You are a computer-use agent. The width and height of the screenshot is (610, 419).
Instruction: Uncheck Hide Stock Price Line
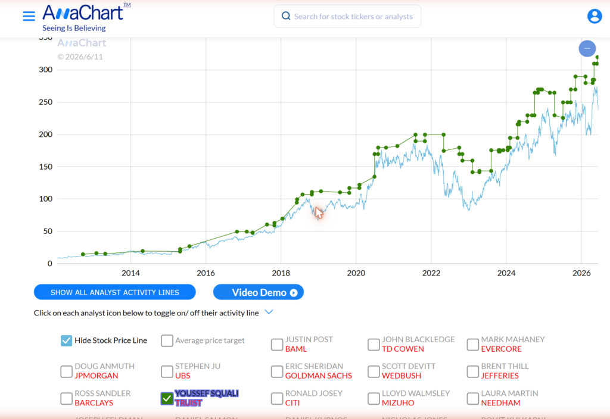[67, 340]
